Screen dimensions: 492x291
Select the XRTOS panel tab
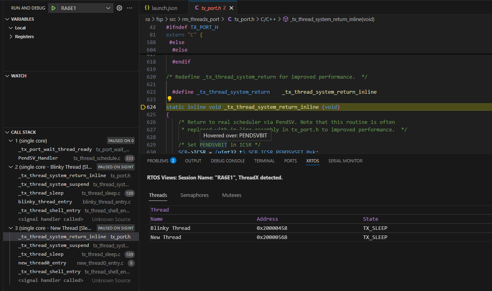click(312, 161)
